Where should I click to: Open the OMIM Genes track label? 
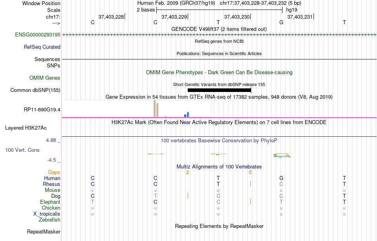[44, 78]
